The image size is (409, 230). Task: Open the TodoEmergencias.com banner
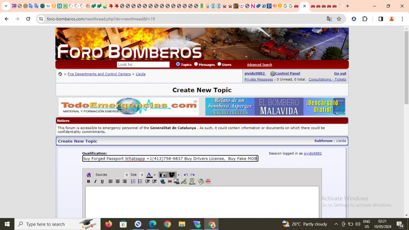[129, 107]
